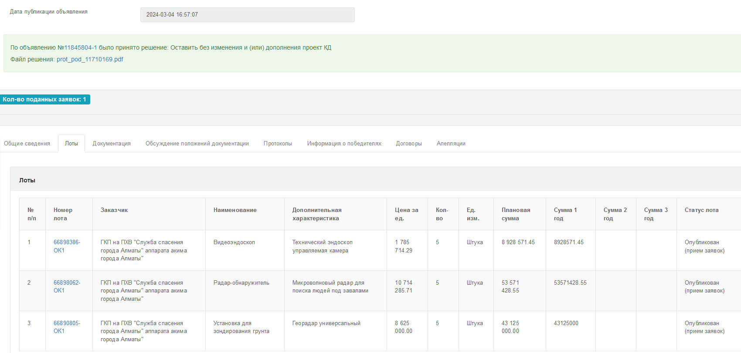Screen dimensions: 741x353
Task: Click the Видеоэндоскоп lot name cell
Action: coord(234,242)
